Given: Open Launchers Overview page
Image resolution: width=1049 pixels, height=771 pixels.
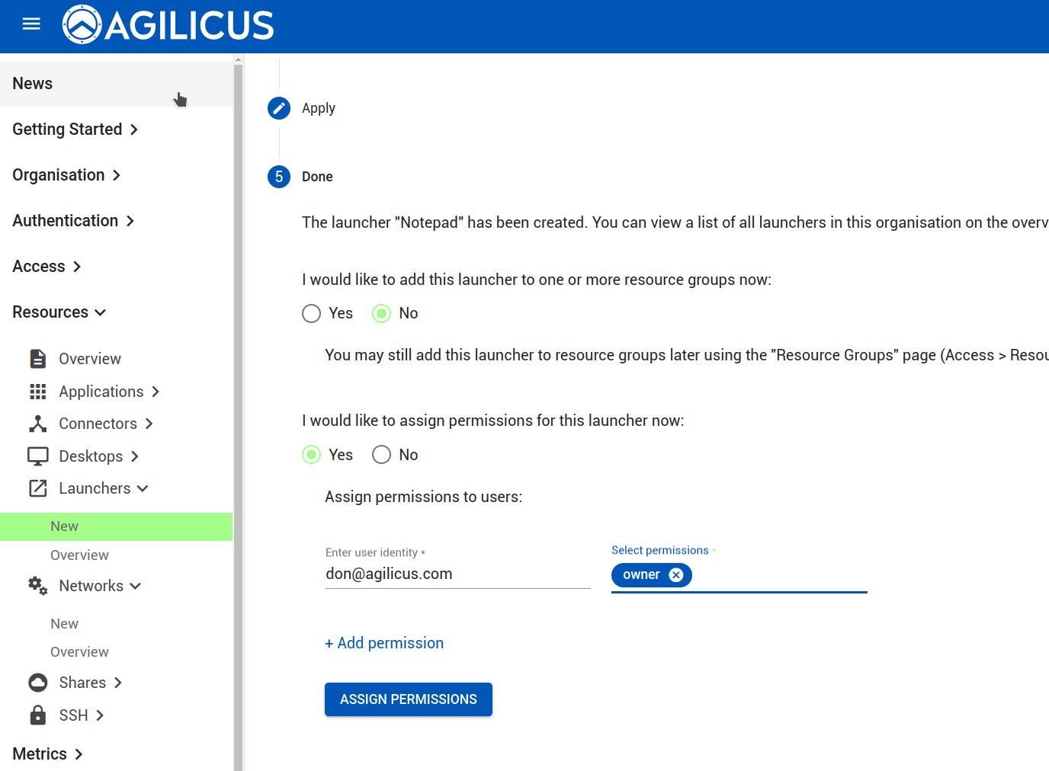Looking at the screenshot, I should point(79,555).
